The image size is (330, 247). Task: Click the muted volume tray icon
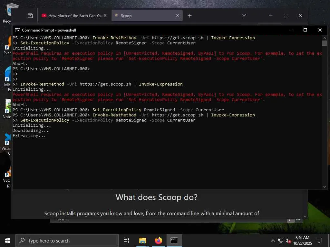point(288,241)
